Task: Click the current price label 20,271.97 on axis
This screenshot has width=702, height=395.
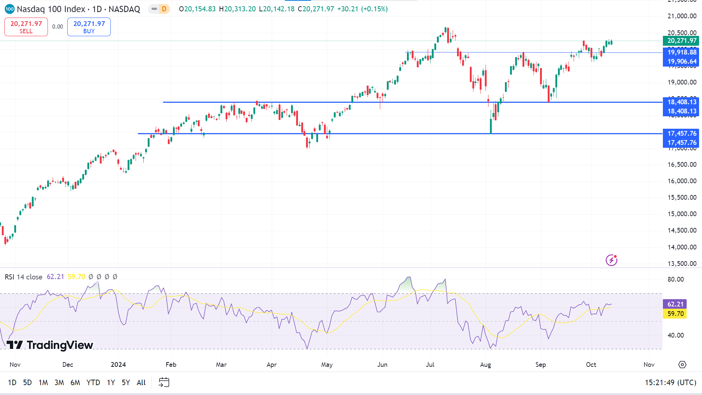Action: 681,41
